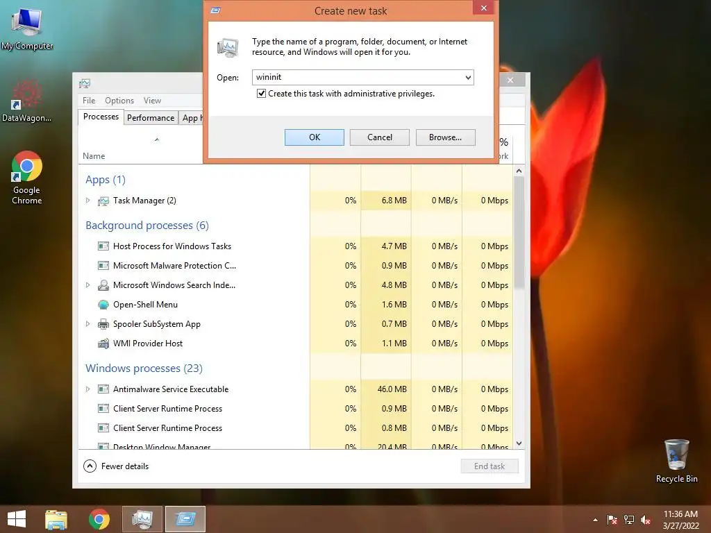Click the WMI Provider Host icon
Image resolution: width=711 pixels, height=533 pixels.
103,344
